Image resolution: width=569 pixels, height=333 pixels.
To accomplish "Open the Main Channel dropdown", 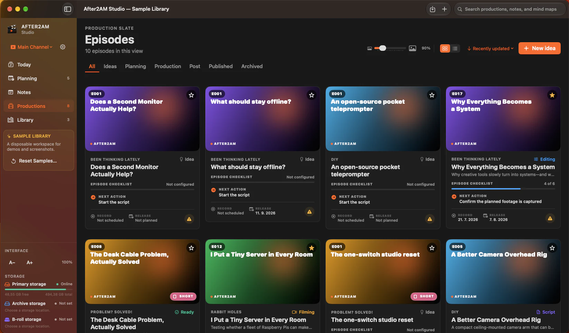I will (31, 47).
